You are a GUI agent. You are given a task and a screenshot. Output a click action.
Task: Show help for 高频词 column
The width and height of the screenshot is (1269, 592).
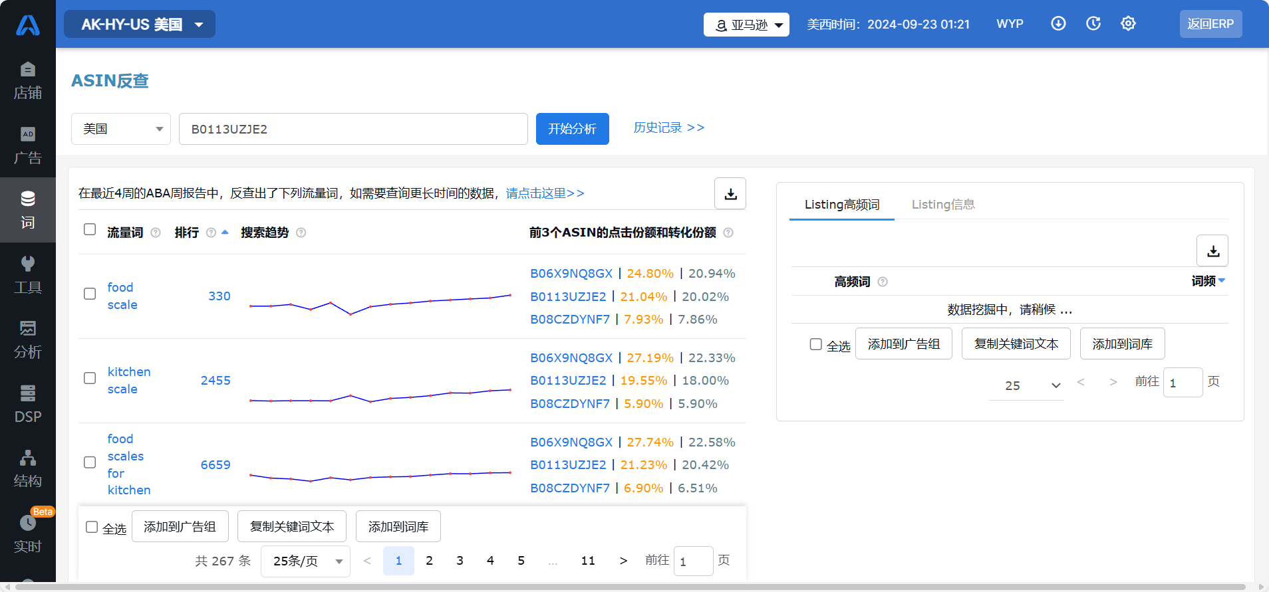[x=883, y=282]
